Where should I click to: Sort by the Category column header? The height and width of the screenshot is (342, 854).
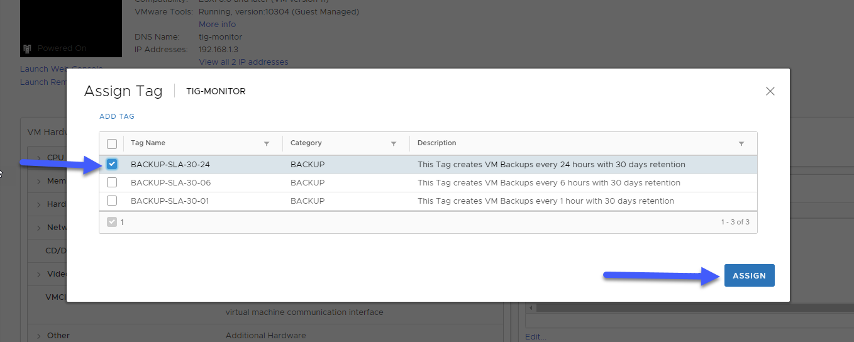point(306,143)
